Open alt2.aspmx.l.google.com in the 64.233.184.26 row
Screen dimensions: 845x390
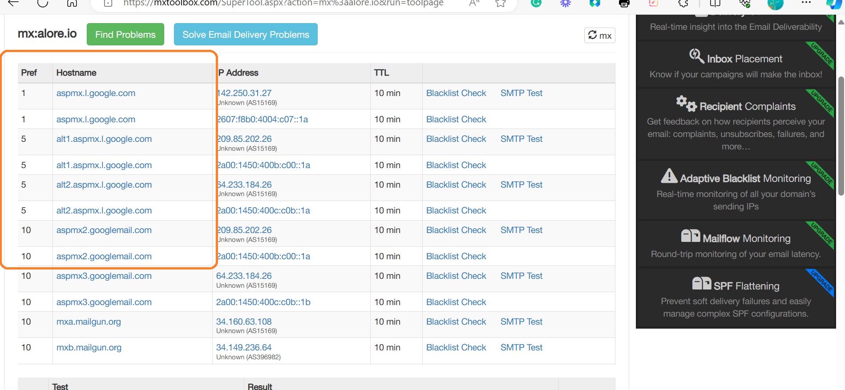(x=104, y=185)
